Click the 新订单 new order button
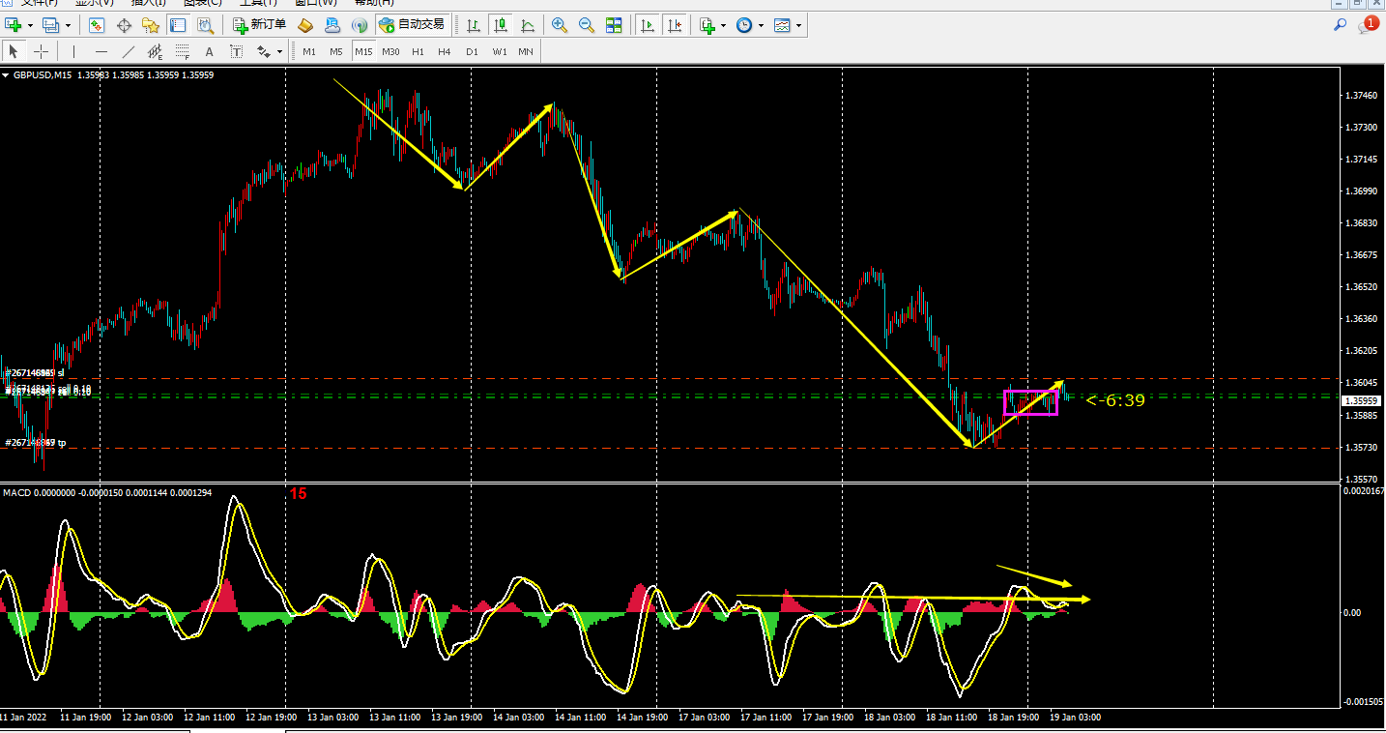 [260, 25]
